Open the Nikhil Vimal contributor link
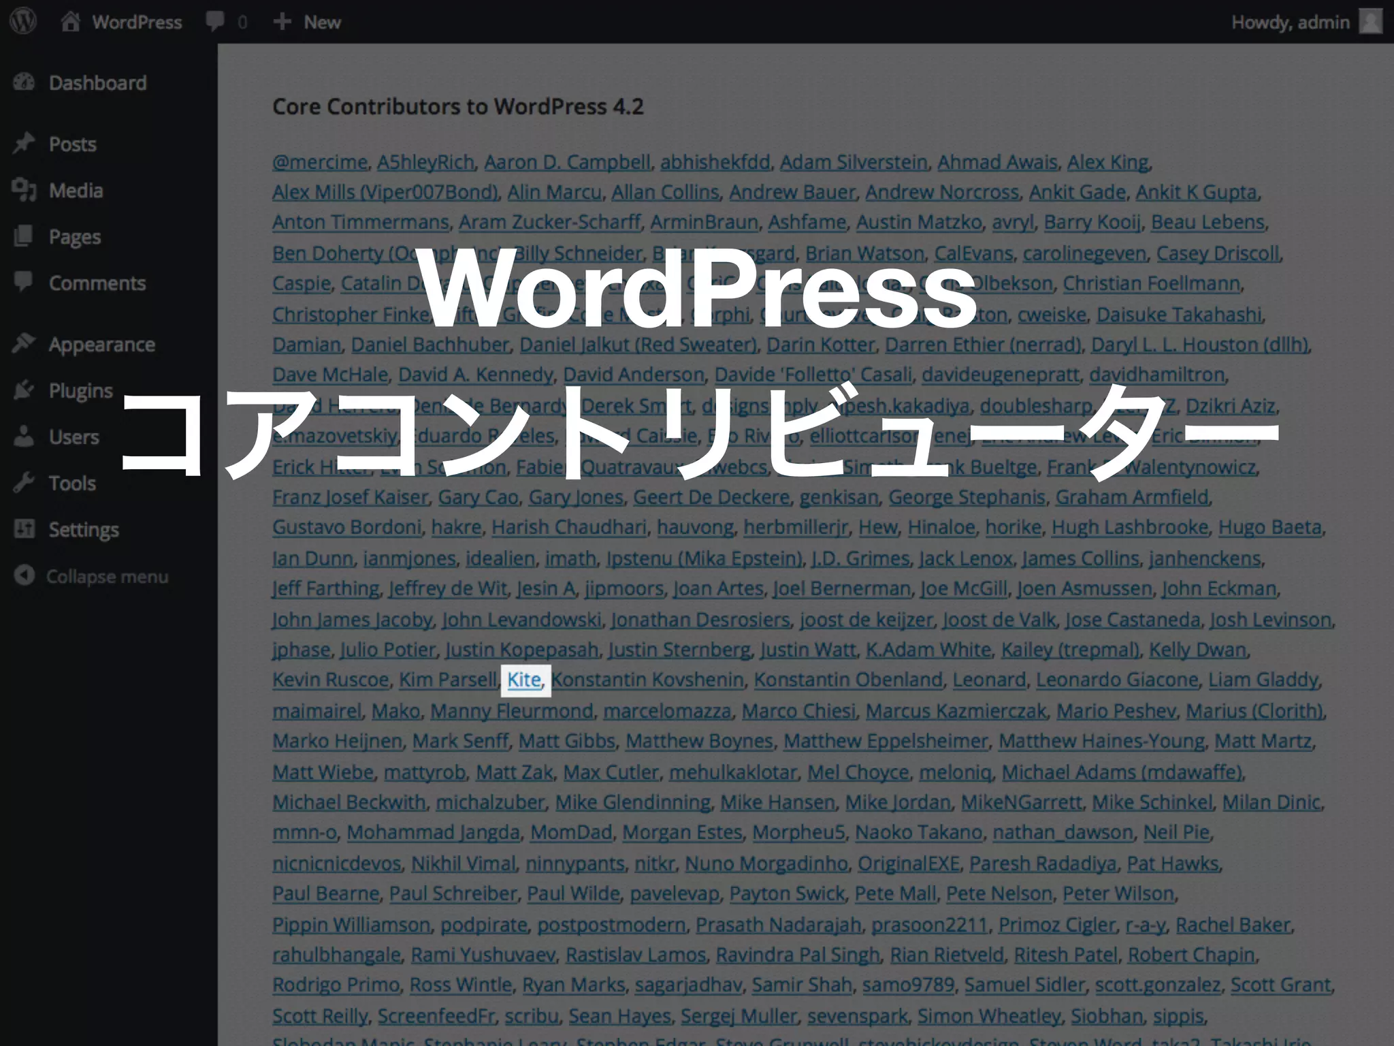Viewport: 1394px width, 1046px height. click(x=464, y=863)
